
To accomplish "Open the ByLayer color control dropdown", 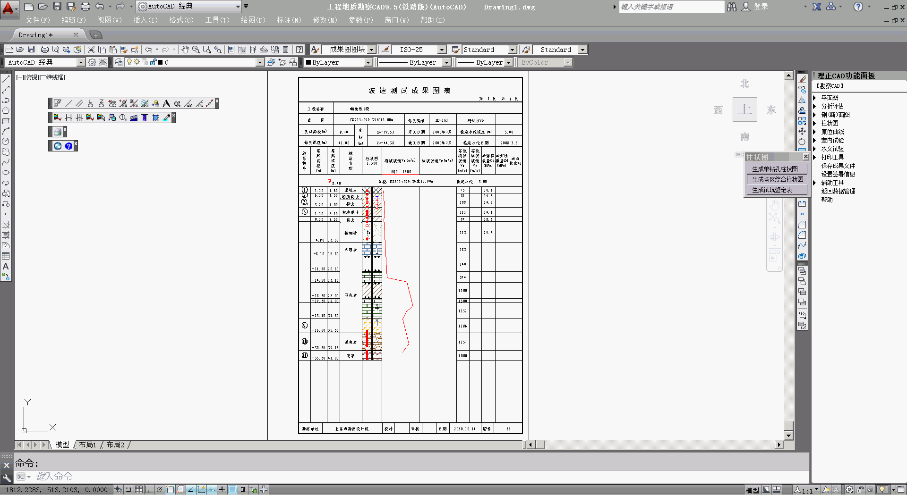I will (x=368, y=62).
